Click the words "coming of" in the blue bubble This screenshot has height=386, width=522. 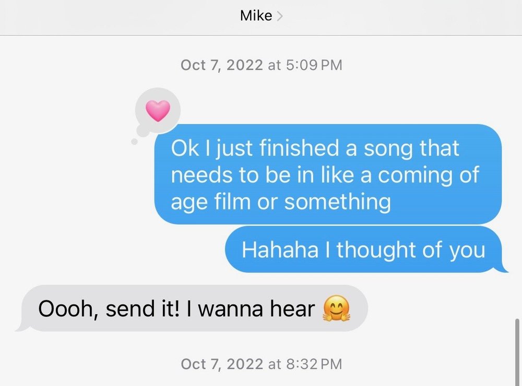(429, 175)
